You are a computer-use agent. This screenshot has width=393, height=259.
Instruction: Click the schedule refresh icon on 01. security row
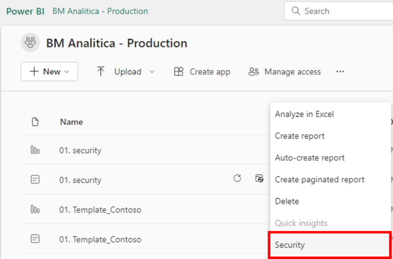point(259,179)
